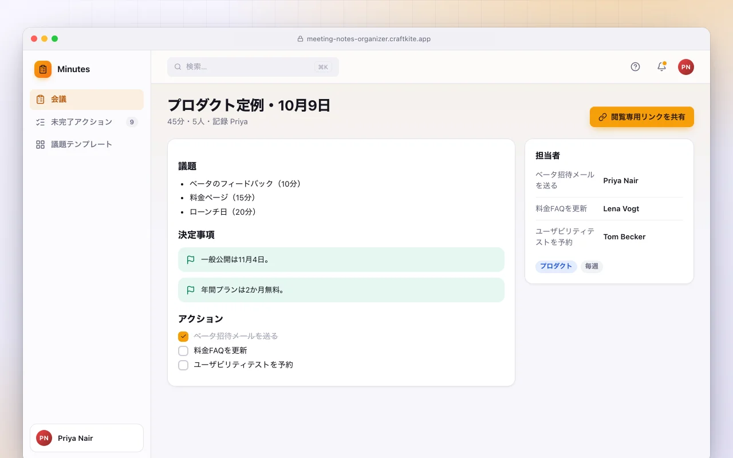Click decision 一般公開は11月4日。
The width and height of the screenshot is (733, 458).
[x=341, y=259]
